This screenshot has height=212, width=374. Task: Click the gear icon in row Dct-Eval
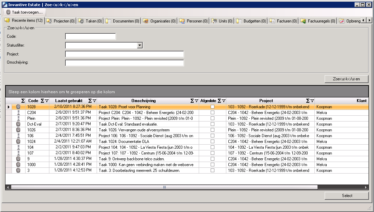coord(18,124)
